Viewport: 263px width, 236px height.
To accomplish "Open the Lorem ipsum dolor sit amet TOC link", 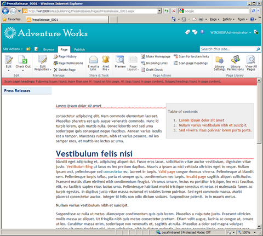I will pyautogui.click(x=202, y=120).
